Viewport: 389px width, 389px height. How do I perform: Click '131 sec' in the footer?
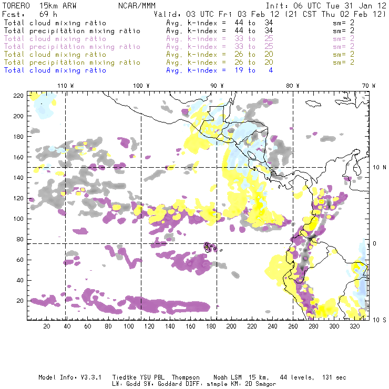[334, 377]
